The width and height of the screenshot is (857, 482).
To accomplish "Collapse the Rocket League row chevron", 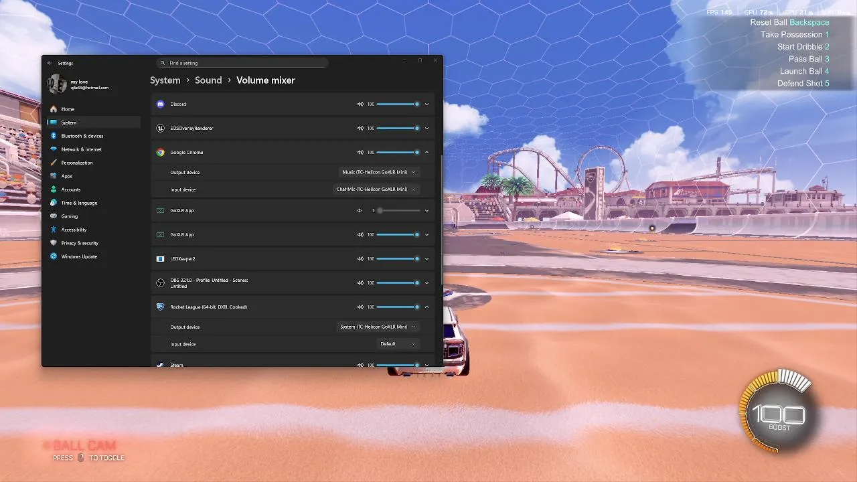I will tap(426, 307).
